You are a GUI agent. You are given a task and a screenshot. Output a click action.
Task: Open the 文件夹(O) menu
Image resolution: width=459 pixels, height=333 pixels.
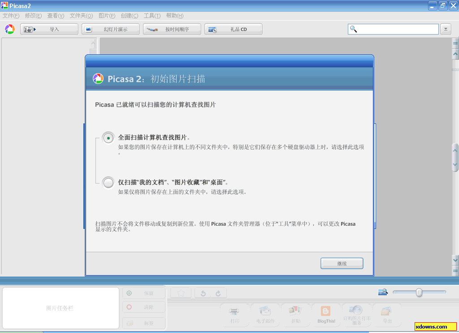[81, 16]
